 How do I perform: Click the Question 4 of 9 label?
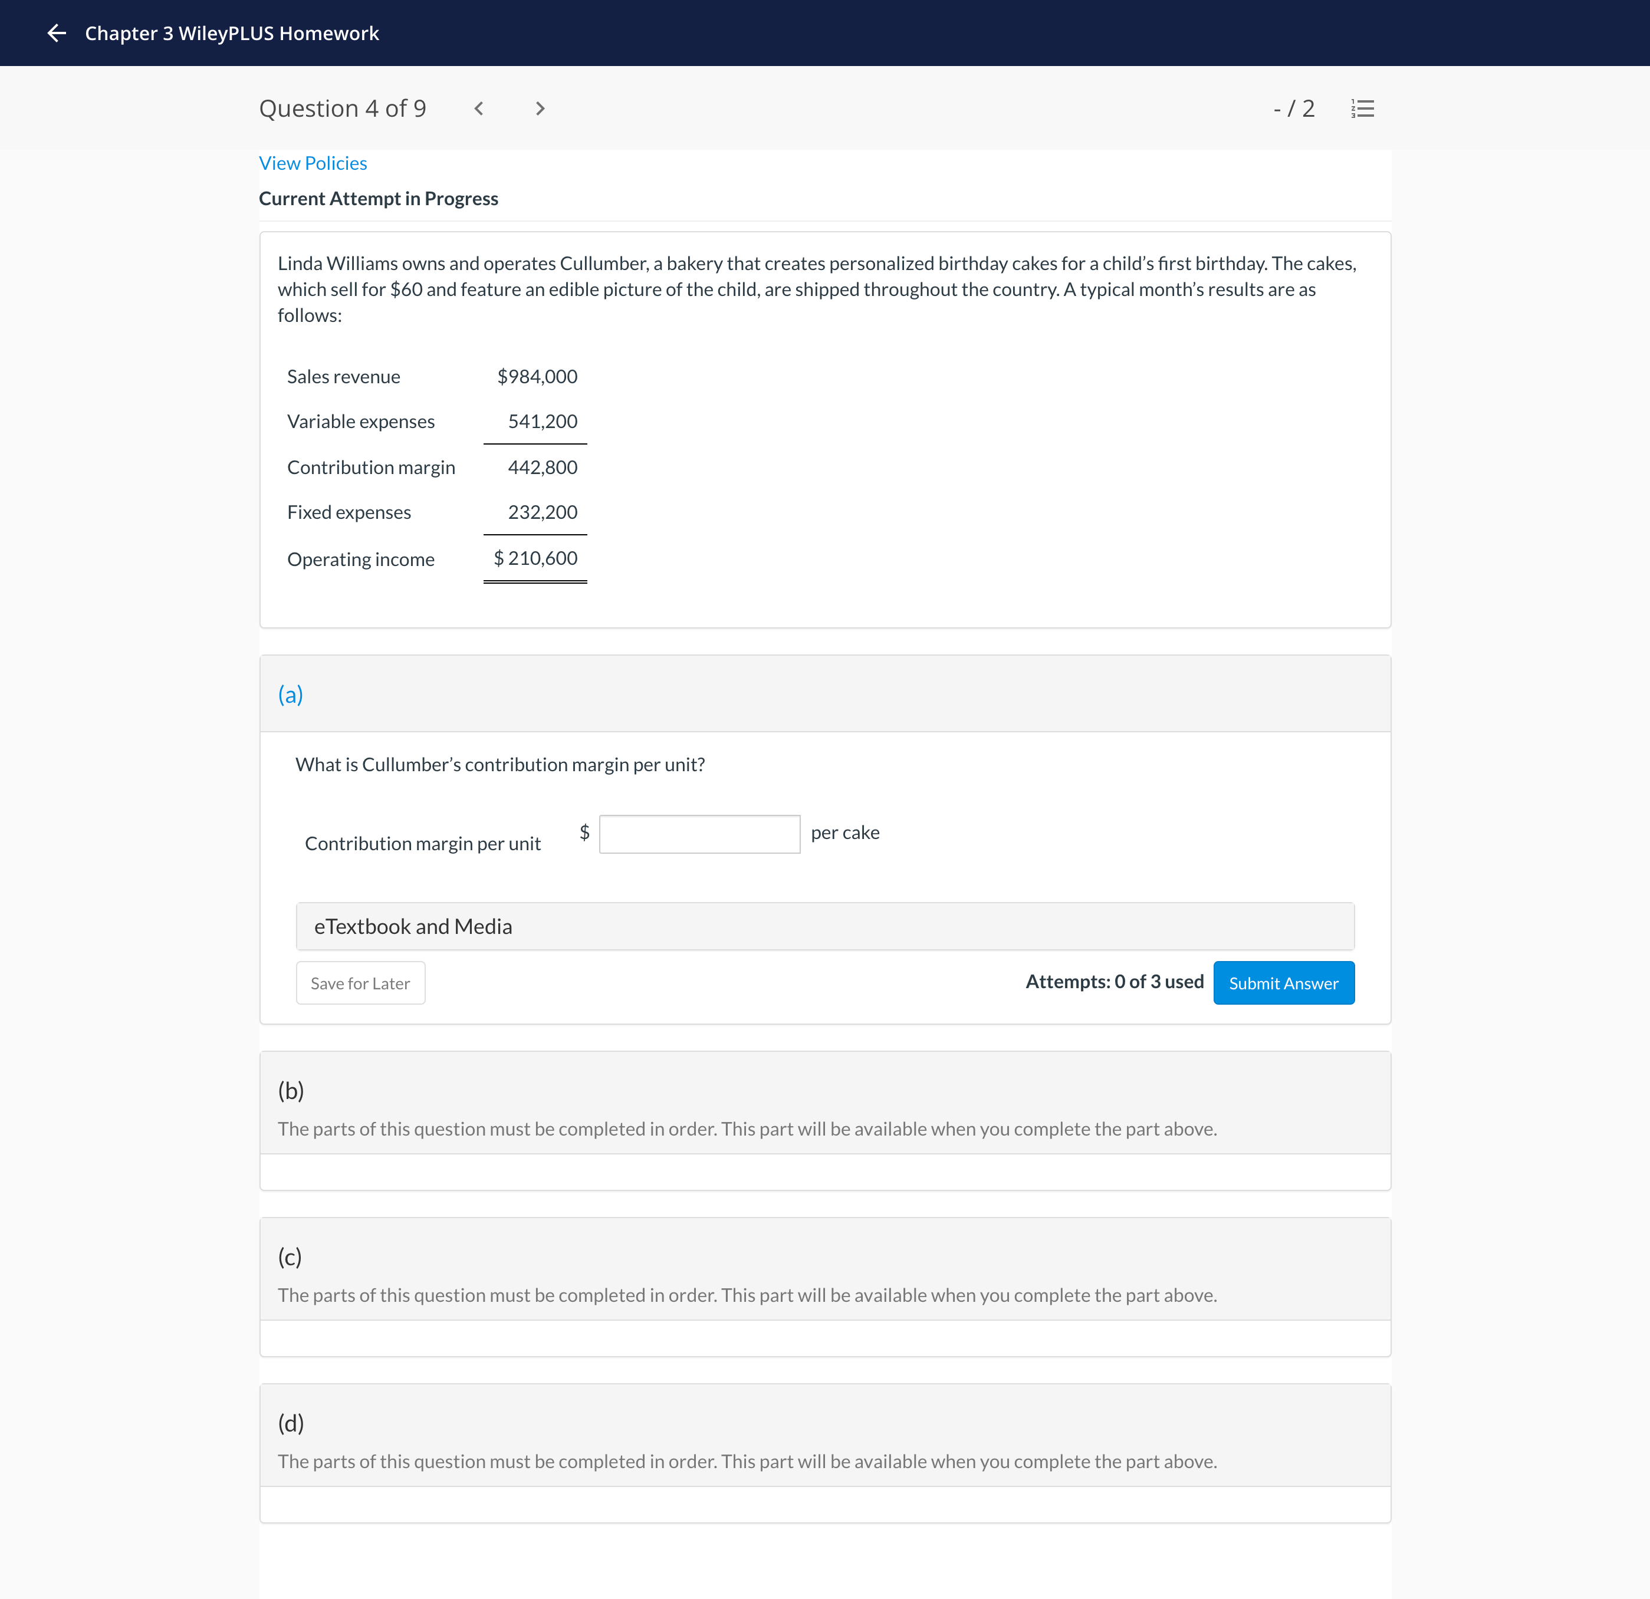[343, 108]
